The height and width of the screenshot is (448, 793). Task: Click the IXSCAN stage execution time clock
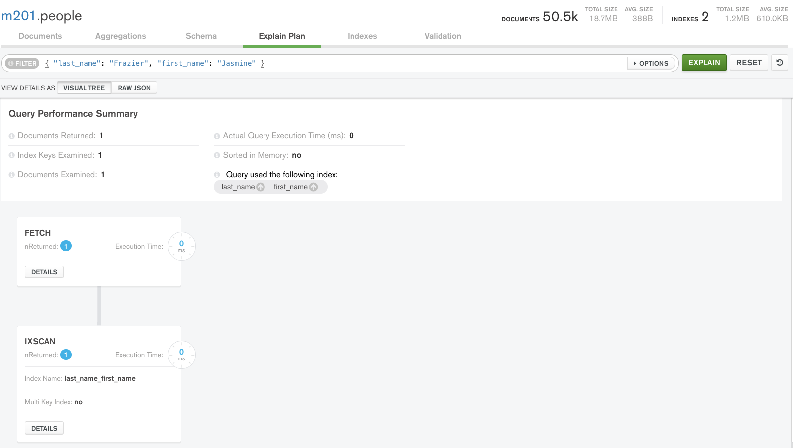pyautogui.click(x=181, y=355)
